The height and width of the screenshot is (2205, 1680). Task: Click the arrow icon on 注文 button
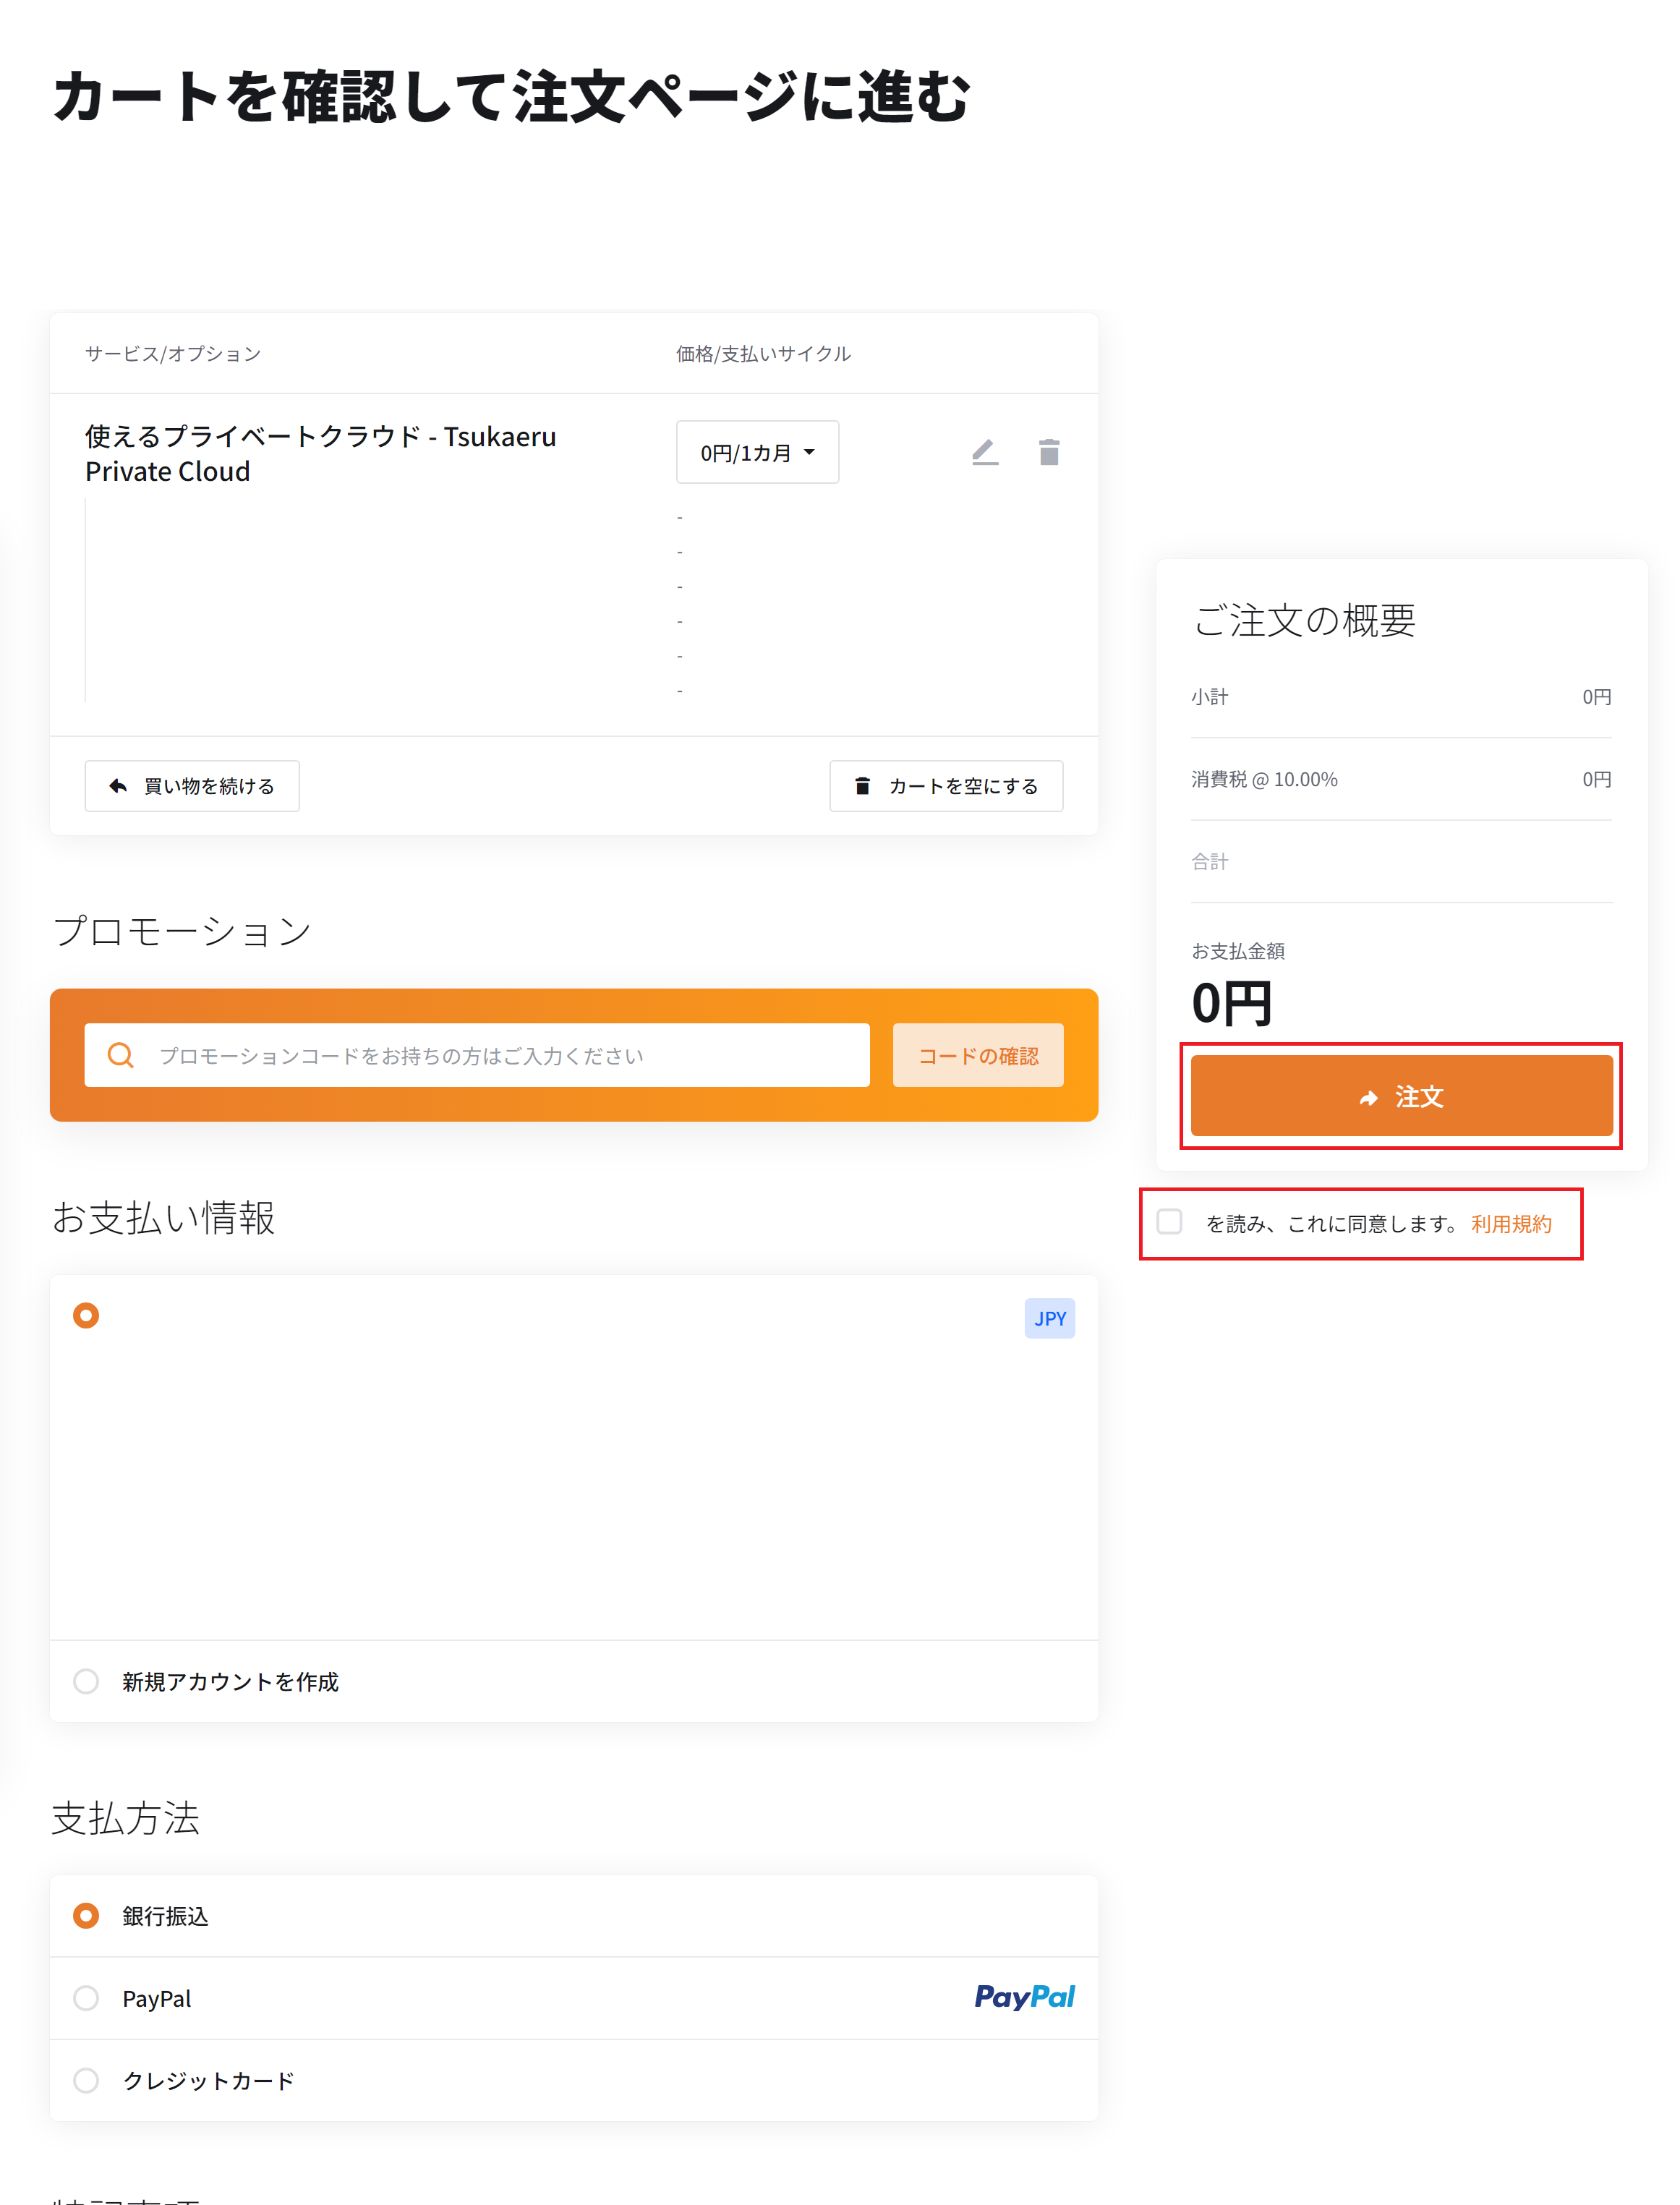click(x=1369, y=1098)
